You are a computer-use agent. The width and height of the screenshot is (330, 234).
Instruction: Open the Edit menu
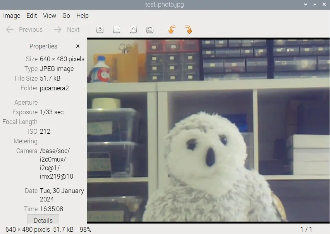(x=31, y=16)
